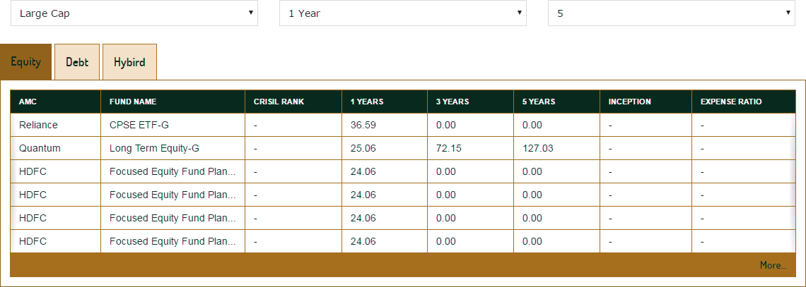806x287 pixels.
Task: Open the Hybird tab
Action: (x=129, y=62)
